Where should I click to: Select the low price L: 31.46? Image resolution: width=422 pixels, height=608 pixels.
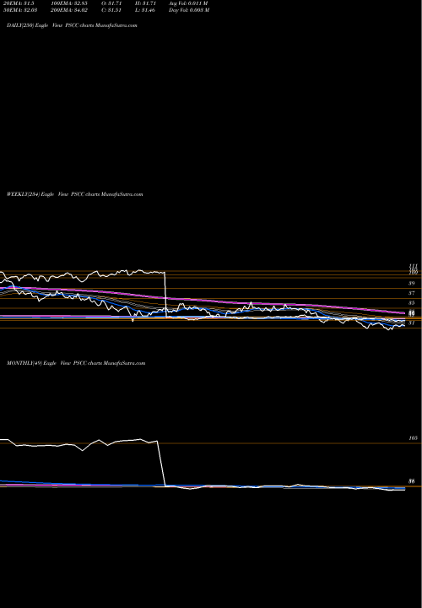click(x=145, y=10)
